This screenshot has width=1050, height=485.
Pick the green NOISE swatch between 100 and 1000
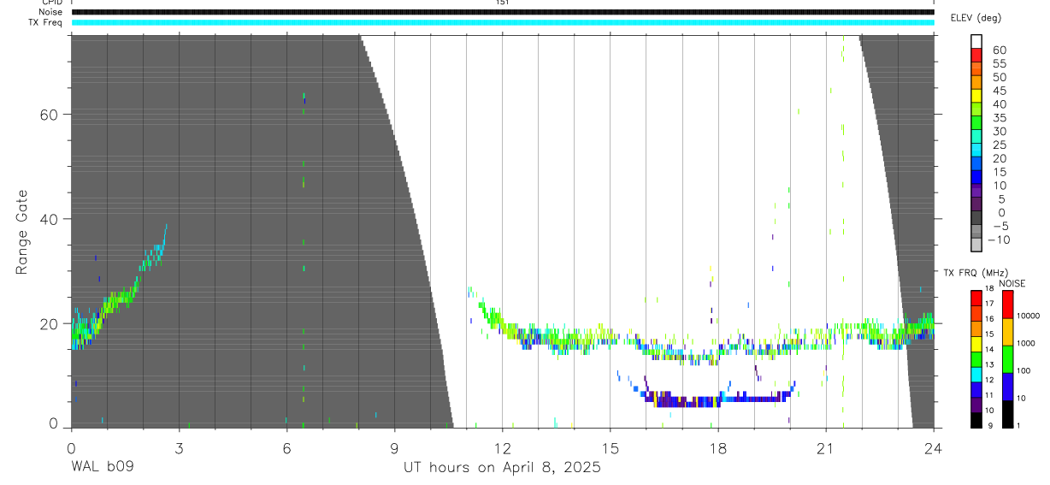point(1008,359)
